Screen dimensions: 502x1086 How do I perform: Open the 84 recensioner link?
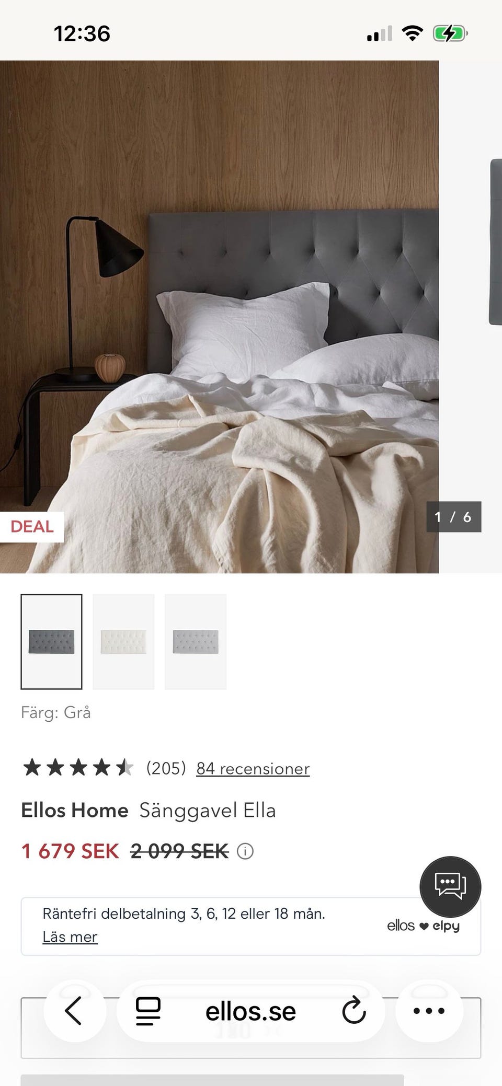coord(253,768)
